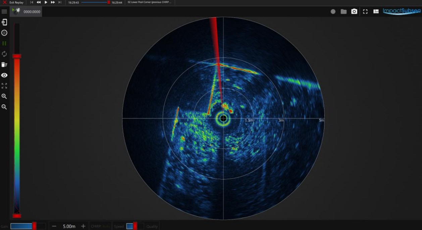Start a recording with the record icon
The height and width of the screenshot is (230, 422).
[x=333, y=11]
